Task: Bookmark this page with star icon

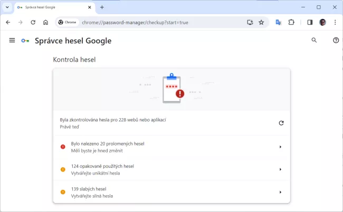Action: [261, 23]
